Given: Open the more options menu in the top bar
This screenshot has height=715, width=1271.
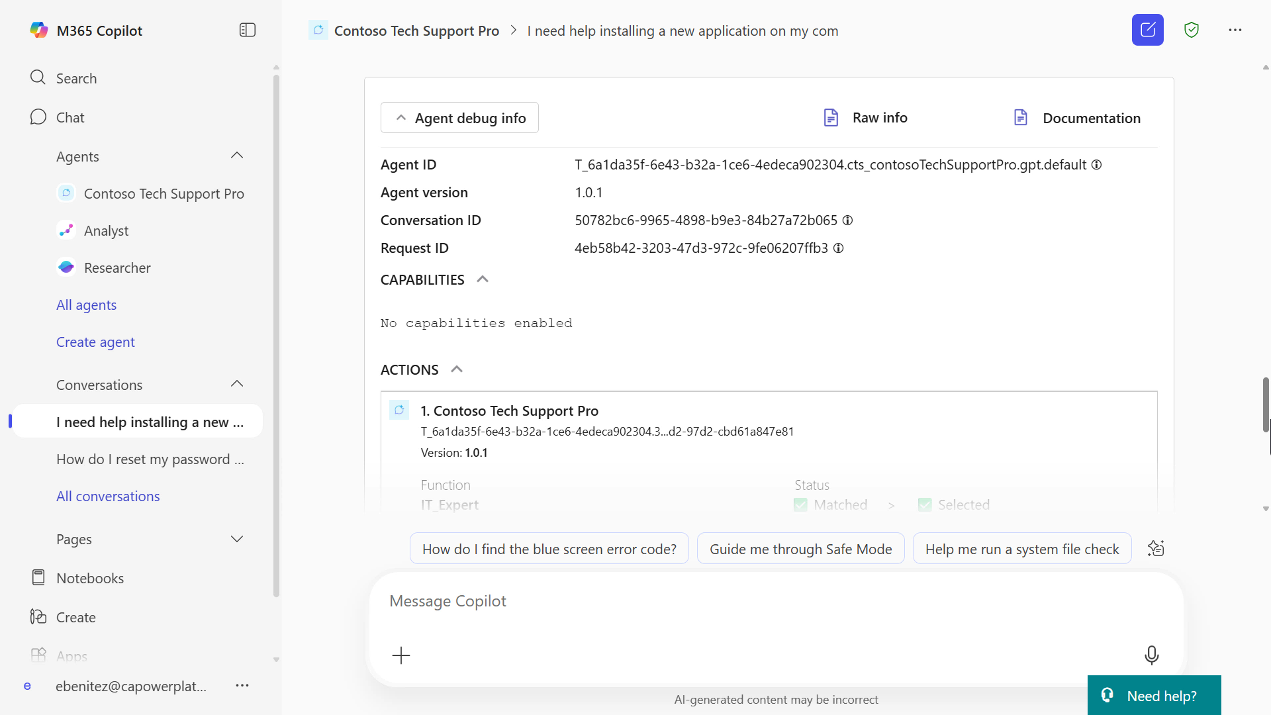Looking at the screenshot, I should pyautogui.click(x=1235, y=30).
